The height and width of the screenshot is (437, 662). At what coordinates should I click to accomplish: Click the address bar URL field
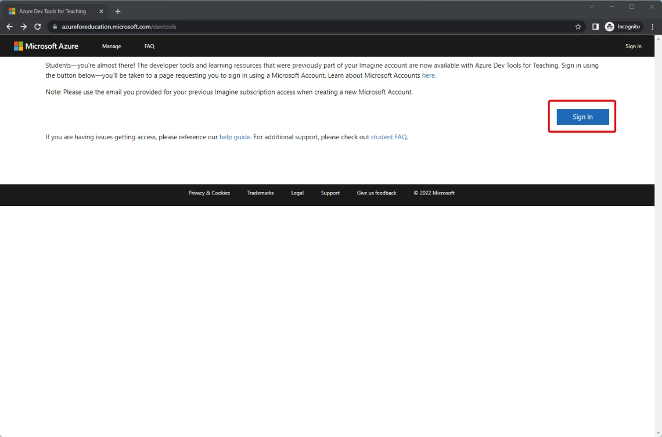[316, 27]
